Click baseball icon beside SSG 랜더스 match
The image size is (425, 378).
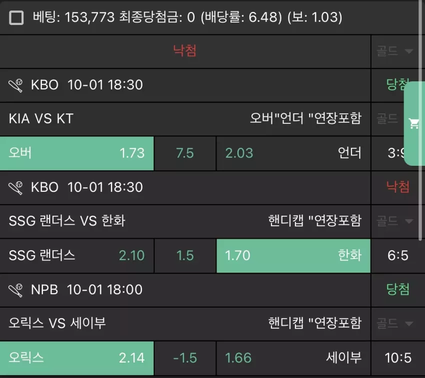(15, 188)
